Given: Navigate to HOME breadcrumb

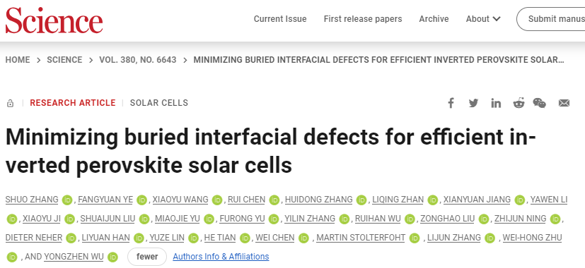Looking at the screenshot, I should (x=18, y=60).
